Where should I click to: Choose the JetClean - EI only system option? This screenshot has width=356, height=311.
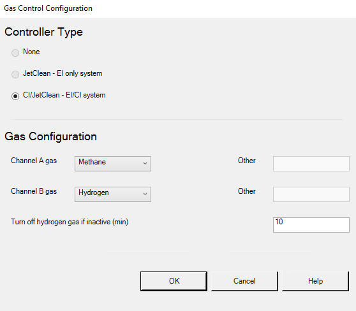tap(15, 74)
